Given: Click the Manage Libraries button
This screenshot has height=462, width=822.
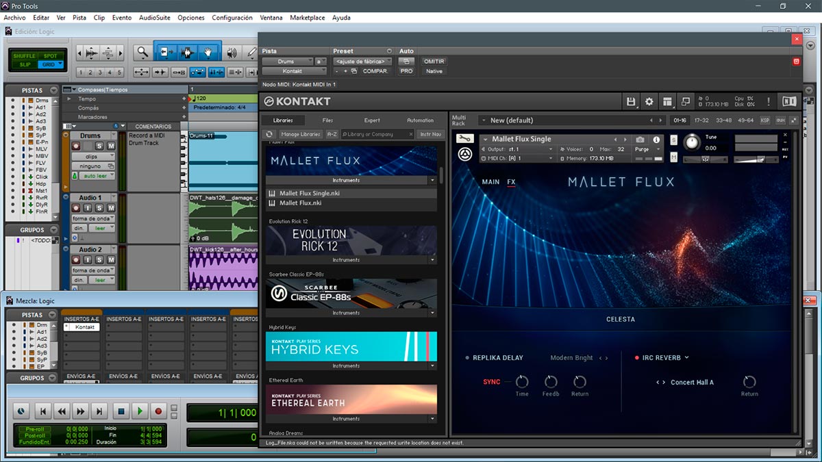Looking at the screenshot, I should (301, 134).
